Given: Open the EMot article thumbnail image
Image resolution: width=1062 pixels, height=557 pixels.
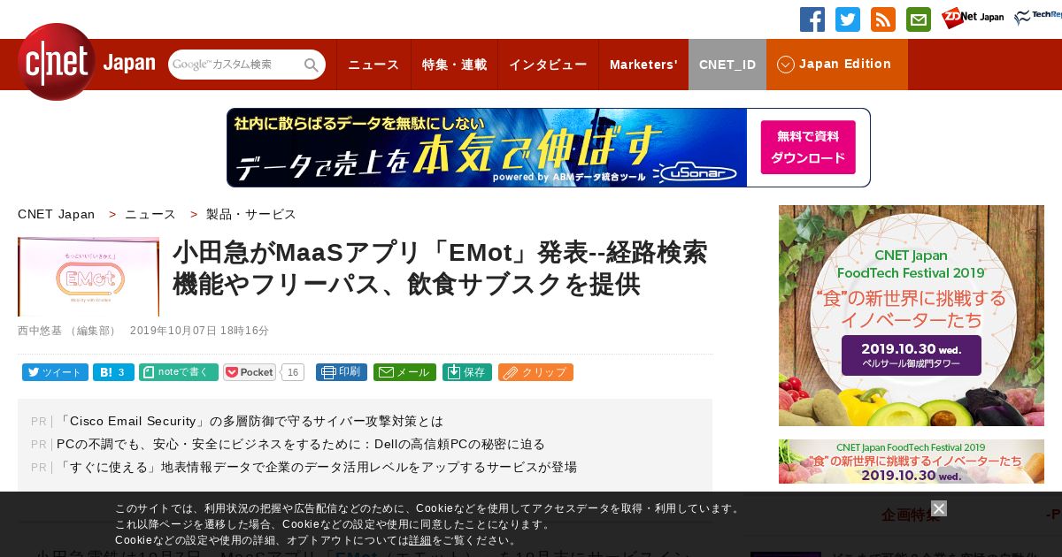Looking at the screenshot, I should 88,277.
